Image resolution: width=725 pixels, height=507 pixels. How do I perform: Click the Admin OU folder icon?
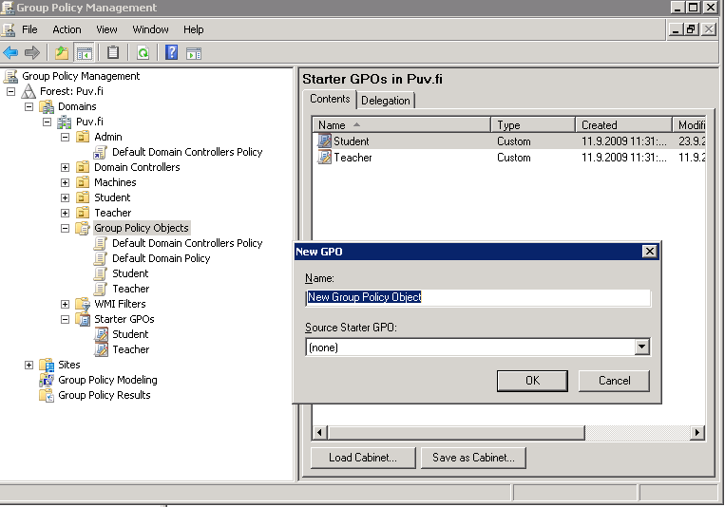[x=83, y=137]
